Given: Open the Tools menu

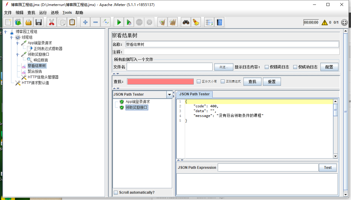Looking at the screenshot, I should pyautogui.click(x=67, y=13).
